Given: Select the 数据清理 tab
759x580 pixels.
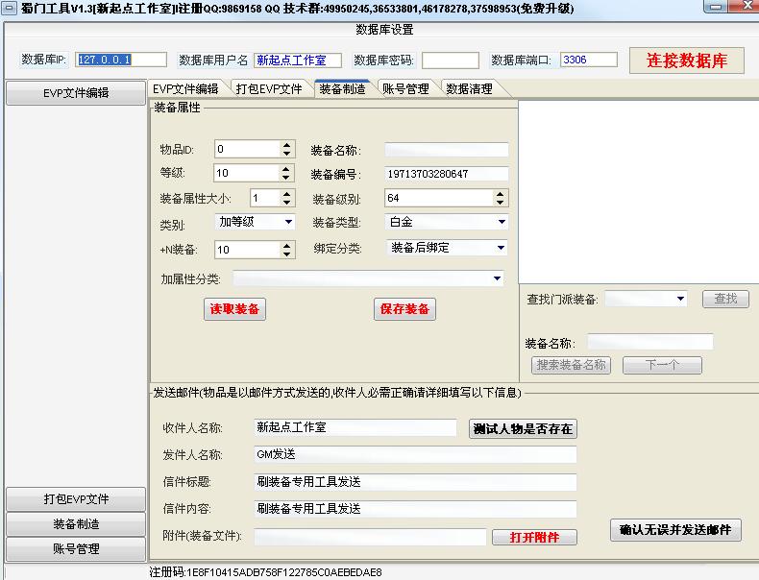Looking at the screenshot, I should point(469,89).
